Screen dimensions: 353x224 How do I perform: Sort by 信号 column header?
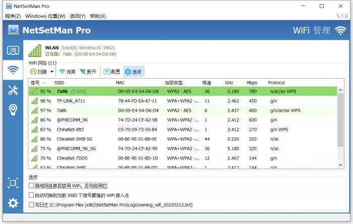pyautogui.click(x=40, y=83)
